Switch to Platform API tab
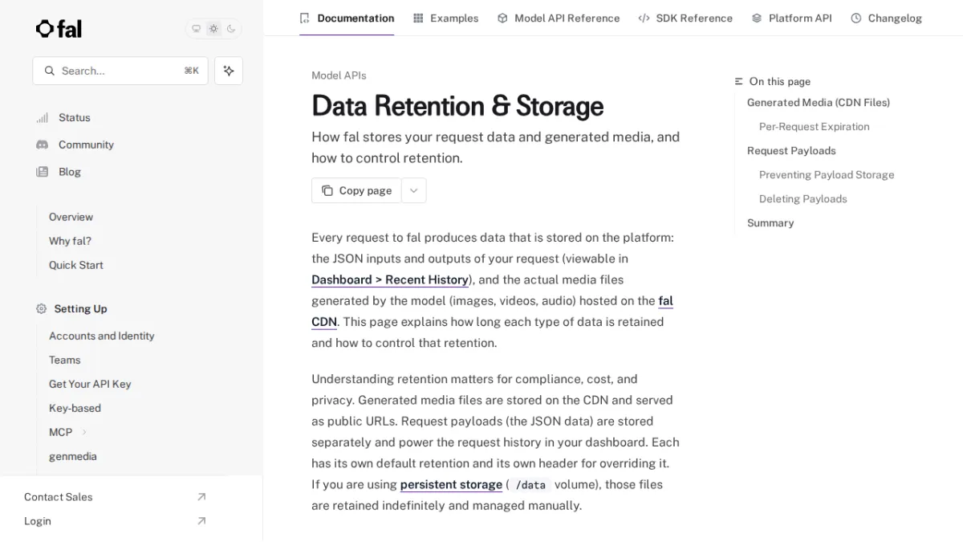Image resolution: width=963 pixels, height=542 pixels. (791, 18)
